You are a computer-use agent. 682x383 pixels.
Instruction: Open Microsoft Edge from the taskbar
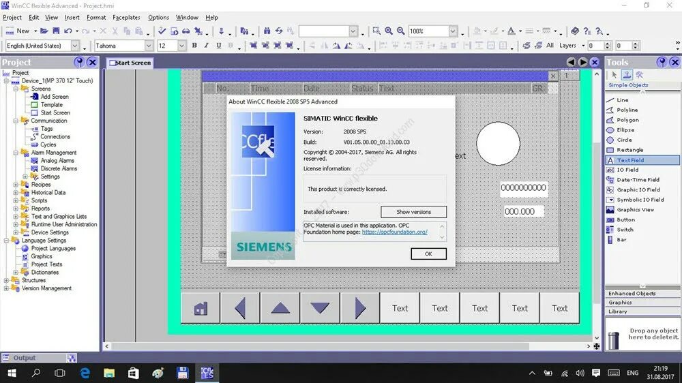(85, 373)
